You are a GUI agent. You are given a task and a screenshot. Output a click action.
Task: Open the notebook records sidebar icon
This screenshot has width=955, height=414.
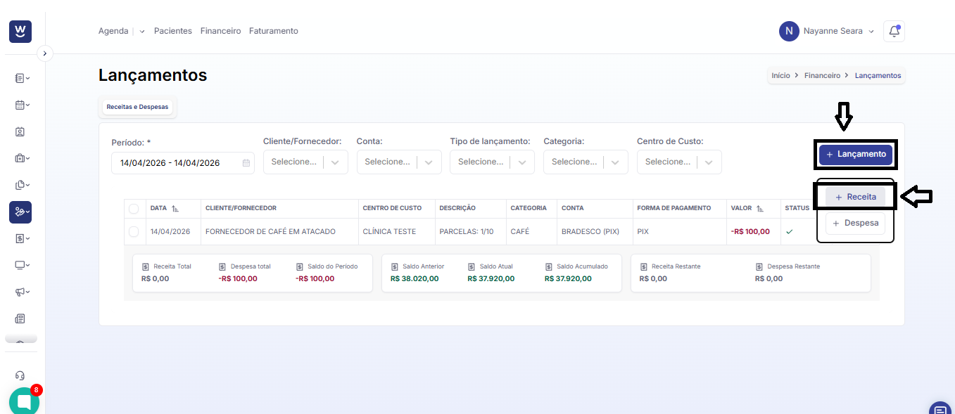(20, 78)
